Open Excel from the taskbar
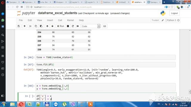The image size is (191, 107). click(x=30, y=104)
